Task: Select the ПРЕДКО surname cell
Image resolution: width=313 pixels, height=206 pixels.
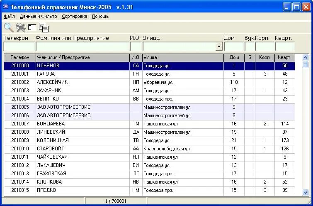Action: (x=82, y=190)
